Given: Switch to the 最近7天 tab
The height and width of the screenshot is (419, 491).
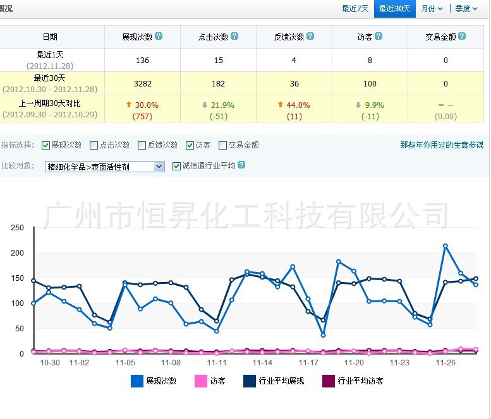Looking at the screenshot, I should tap(355, 9).
